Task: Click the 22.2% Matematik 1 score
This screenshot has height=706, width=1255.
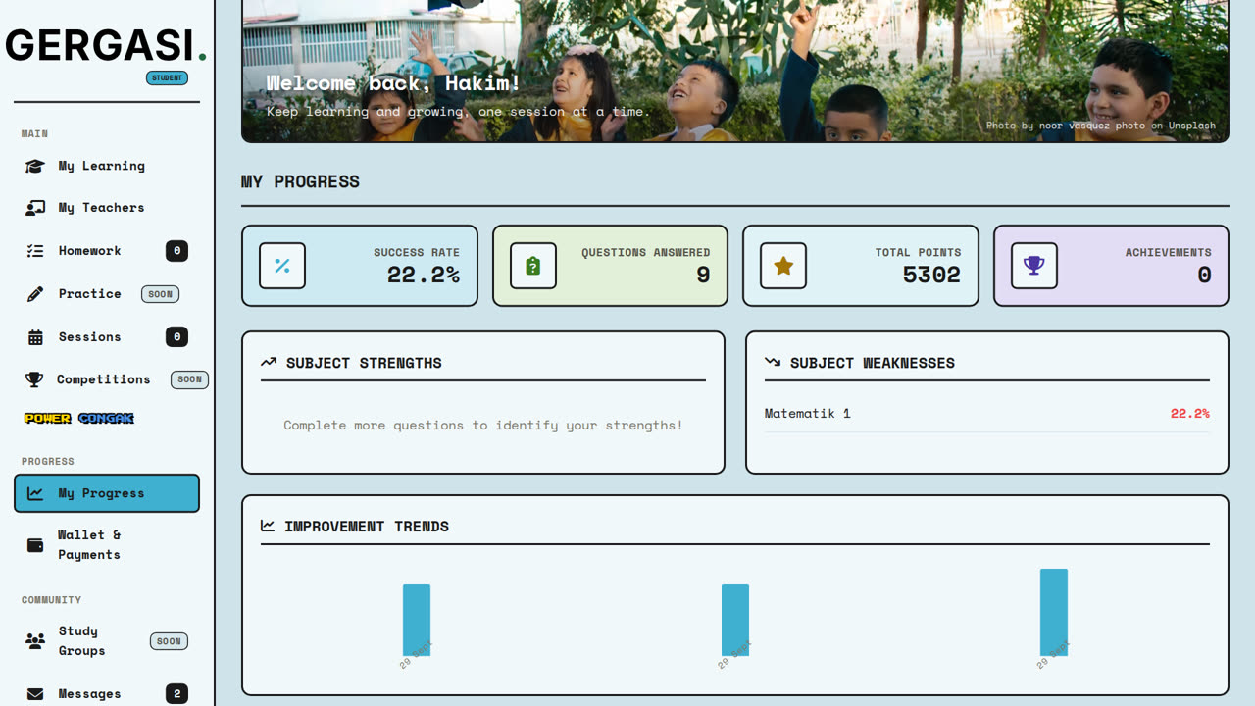Action: pyautogui.click(x=1189, y=414)
